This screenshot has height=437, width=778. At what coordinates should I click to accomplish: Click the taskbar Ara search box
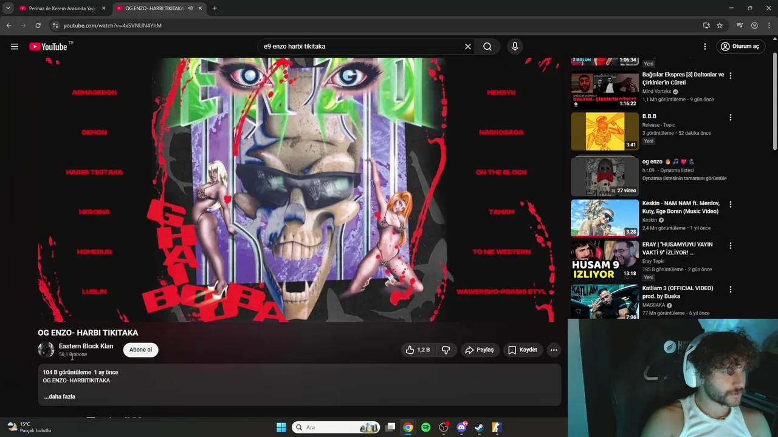coord(336,427)
